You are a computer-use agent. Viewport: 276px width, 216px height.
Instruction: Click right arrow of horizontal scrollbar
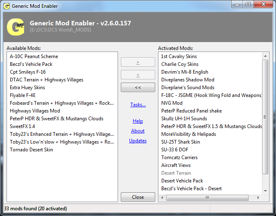tap(258, 198)
